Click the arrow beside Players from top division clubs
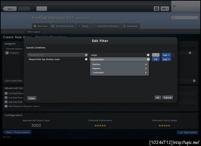This screenshot has height=146, width=201. 86,59
